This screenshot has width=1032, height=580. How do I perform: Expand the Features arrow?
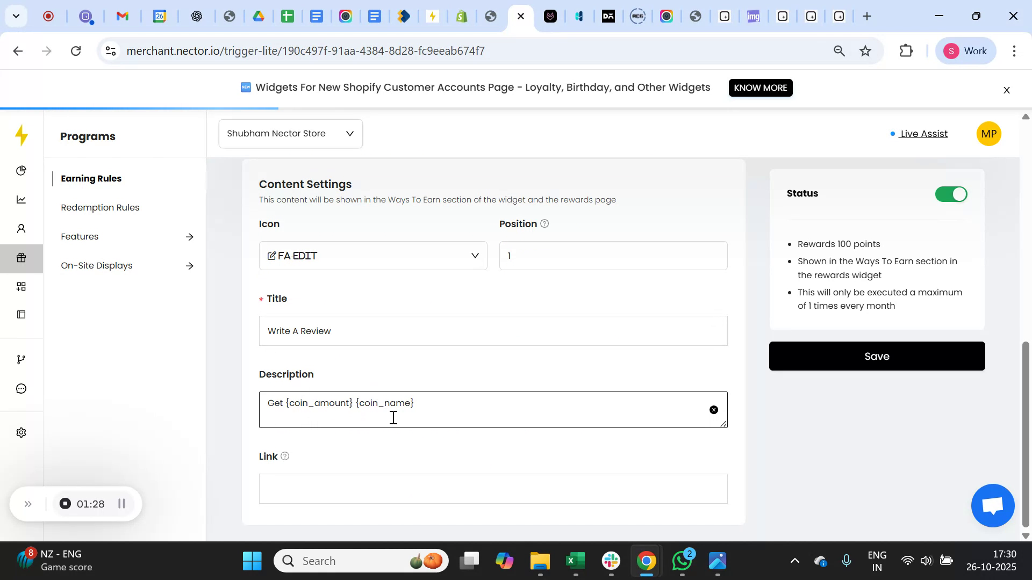click(190, 236)
